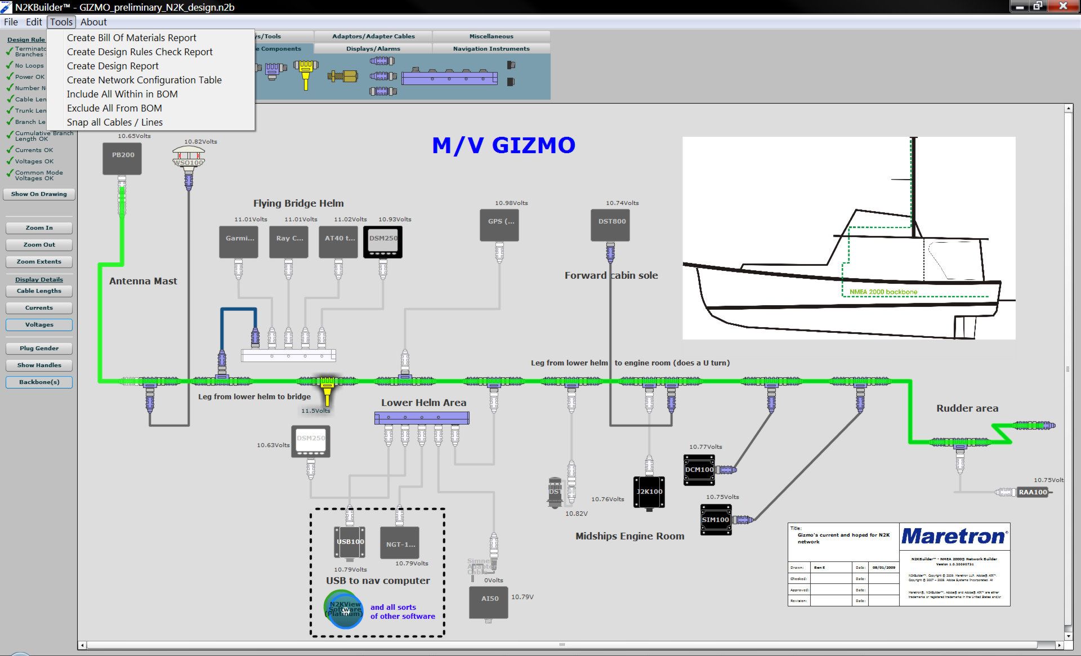Image resolution: width=1081 pixels, height=656 pixels.
Task: Select the lower helm DSM250 display
Action: (311, 441)
